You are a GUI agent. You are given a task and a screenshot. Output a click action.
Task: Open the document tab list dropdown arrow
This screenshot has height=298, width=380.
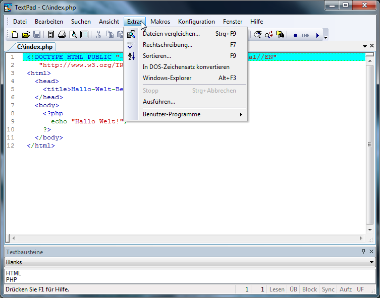click(365, 46)
